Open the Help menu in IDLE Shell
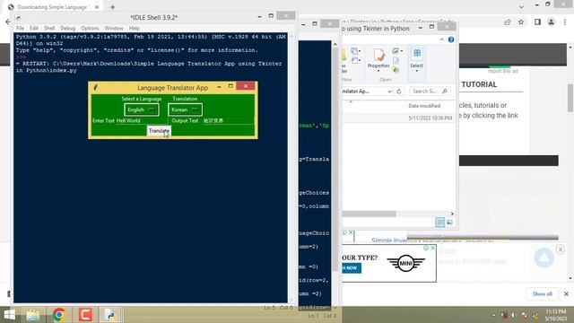 (135, 28)
